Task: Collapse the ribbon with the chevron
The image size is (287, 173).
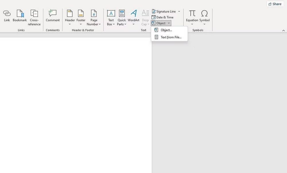Action: tap(284, 30)
